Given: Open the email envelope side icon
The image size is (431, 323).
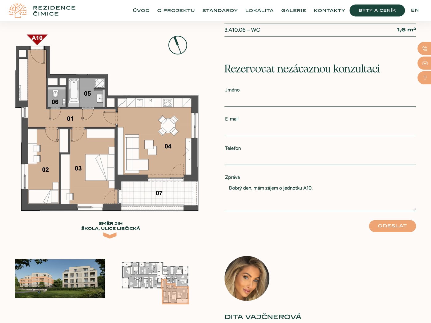Looking at the screenshot, I should pyautogui.click(x=425, y=63).
